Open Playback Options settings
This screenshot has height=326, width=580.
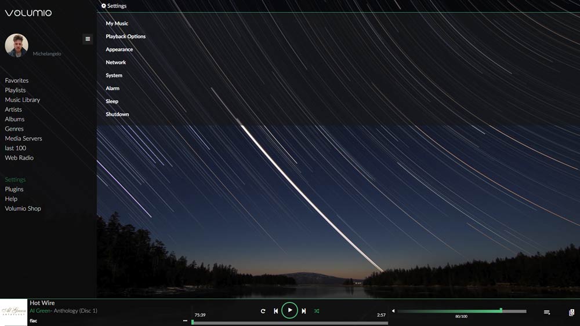tap(125, 36)
